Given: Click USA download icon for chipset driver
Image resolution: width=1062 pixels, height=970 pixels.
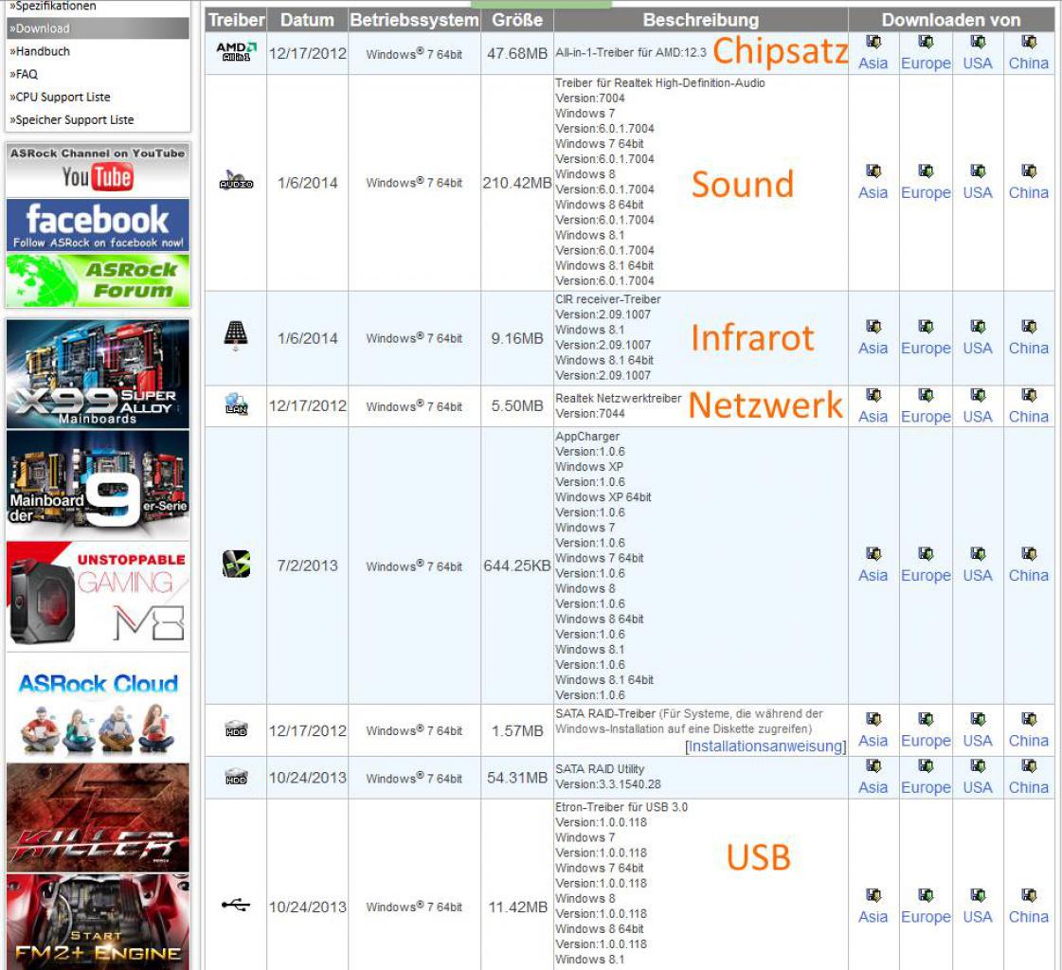Looking at the screenshot, I should pyautogui.click(x=978, y=42).
